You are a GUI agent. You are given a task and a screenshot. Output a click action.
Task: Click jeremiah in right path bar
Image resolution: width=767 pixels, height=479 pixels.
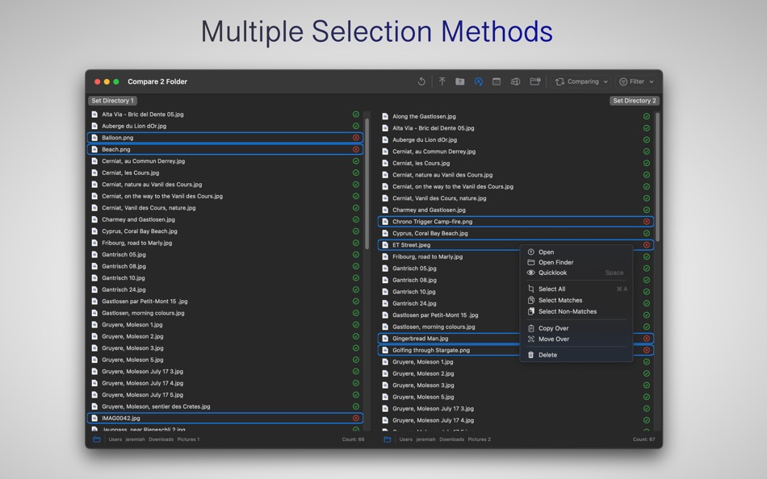[x=425, y=439]
